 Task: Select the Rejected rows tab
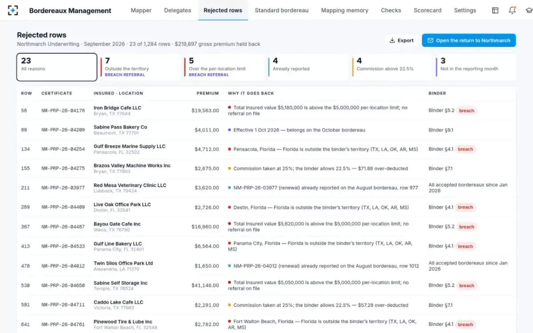click(x=223, y=10)
